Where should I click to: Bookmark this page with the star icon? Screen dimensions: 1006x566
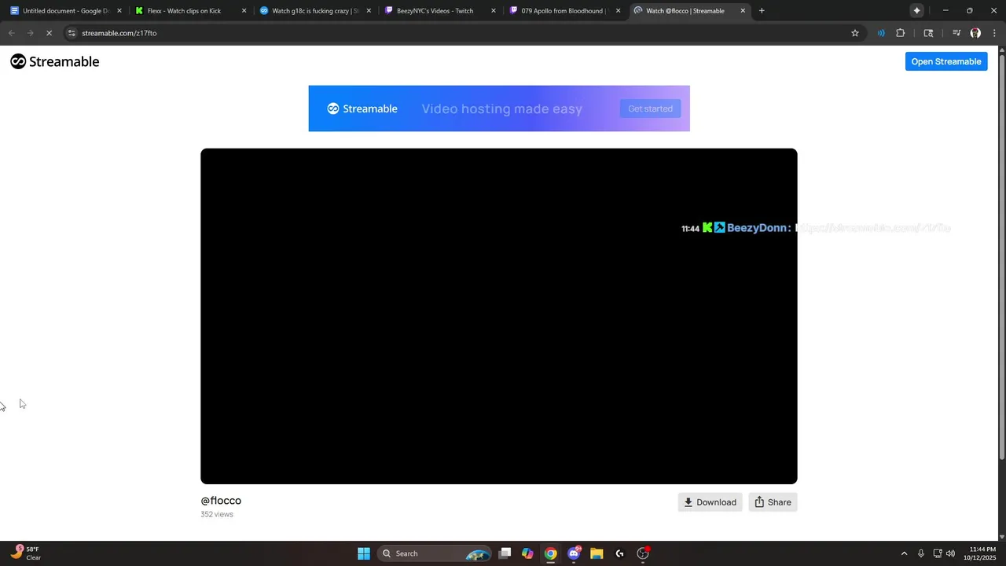click(x=855, y=33)
